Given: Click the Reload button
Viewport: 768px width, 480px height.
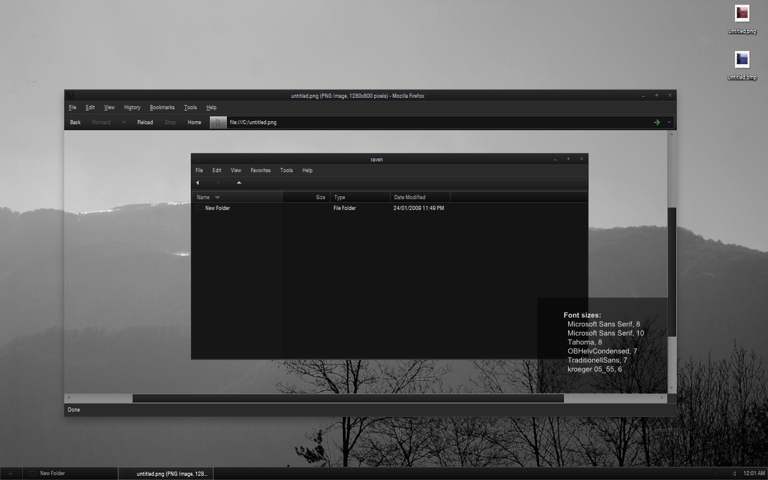Looking at the screenshot, I should pos(145,122).
